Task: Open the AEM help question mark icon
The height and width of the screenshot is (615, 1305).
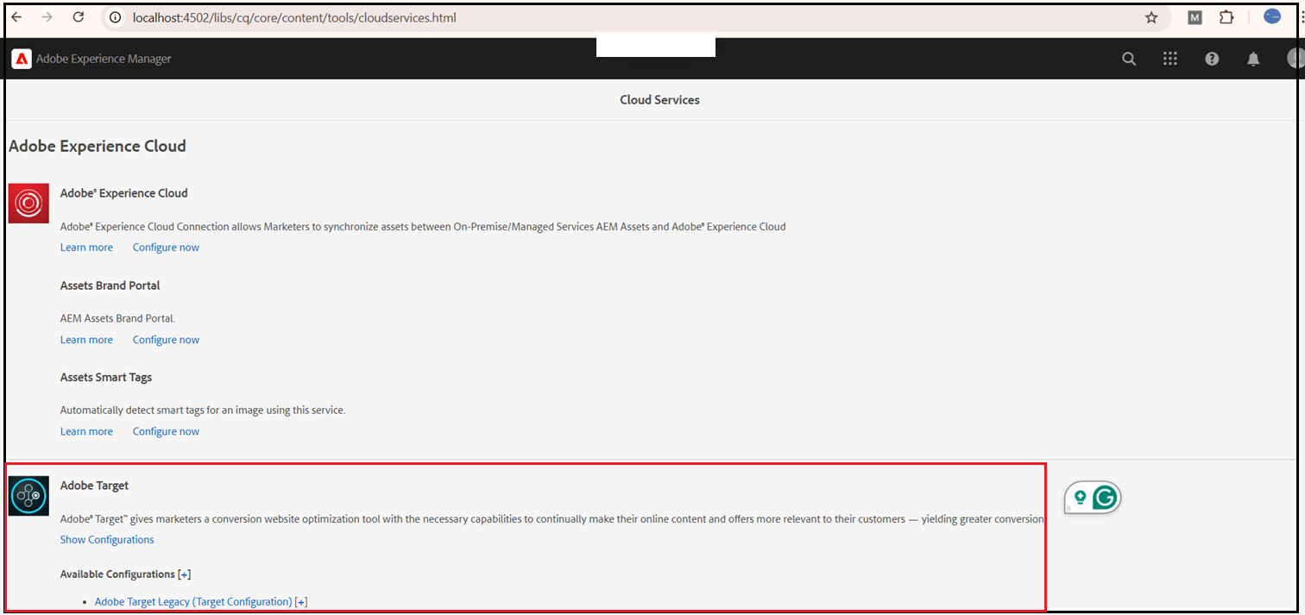Action: coord(1212,59)
